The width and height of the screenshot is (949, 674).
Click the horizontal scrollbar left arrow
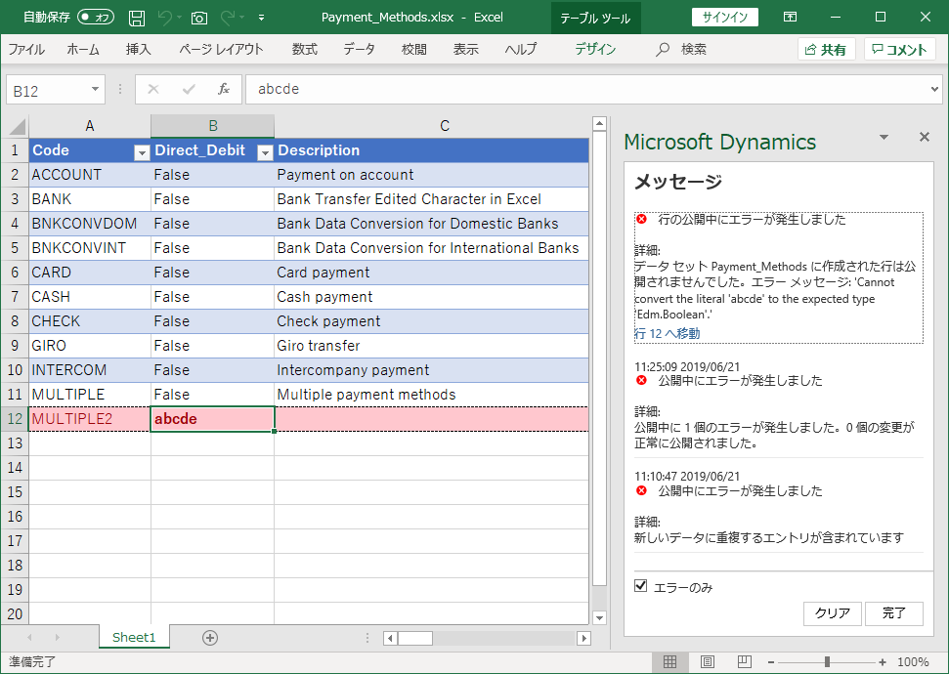click(390, 638)
